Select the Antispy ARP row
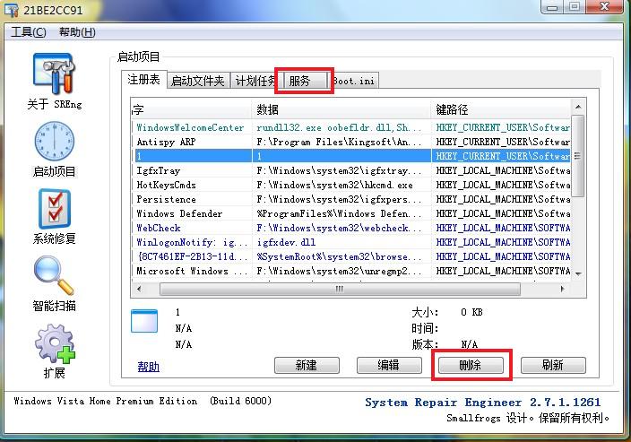Image resolution: width=631 pixels, height=442 pixels. point(351,142)
